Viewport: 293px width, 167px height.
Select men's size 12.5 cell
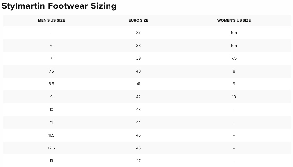click(x=51, y=148)
